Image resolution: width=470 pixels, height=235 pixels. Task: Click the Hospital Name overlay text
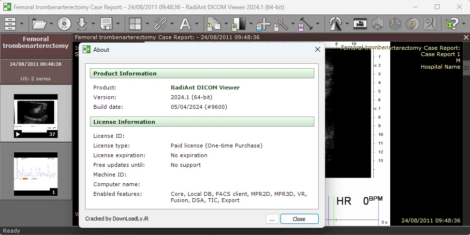pos(441,67)
